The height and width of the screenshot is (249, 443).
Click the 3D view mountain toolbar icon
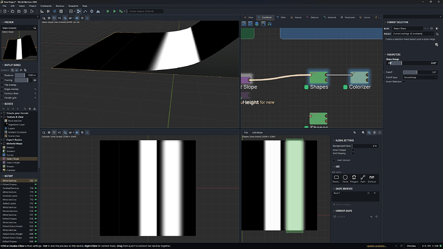(x=98, y=12)
